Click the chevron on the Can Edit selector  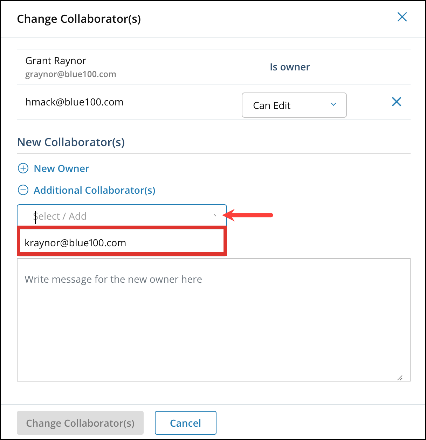point(333,105)
